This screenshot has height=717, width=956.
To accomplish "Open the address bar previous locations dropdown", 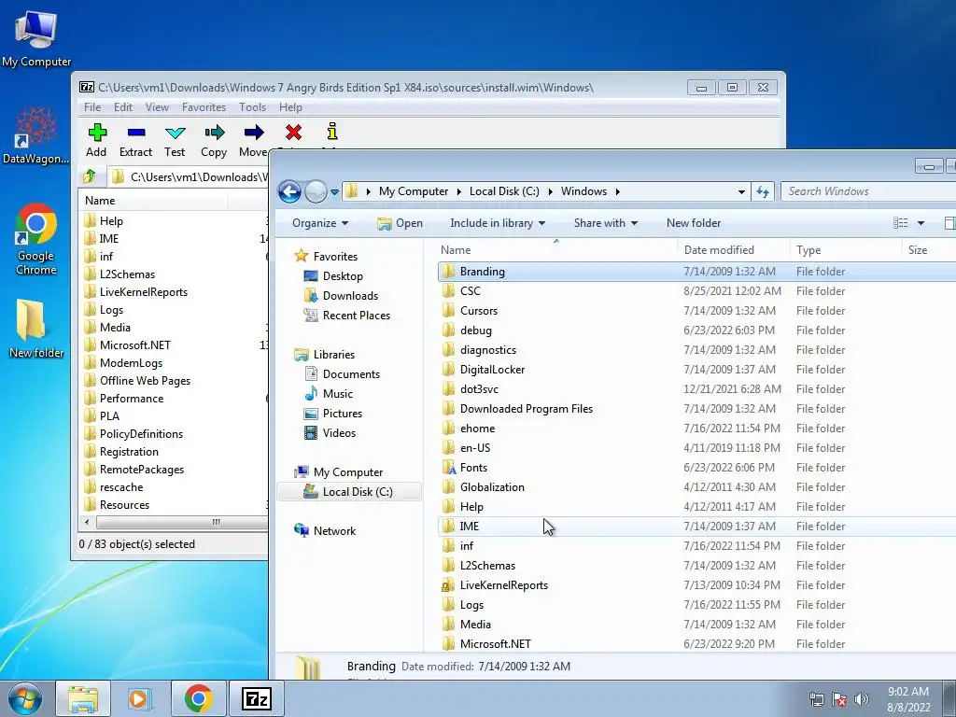I will pos(741,191).
